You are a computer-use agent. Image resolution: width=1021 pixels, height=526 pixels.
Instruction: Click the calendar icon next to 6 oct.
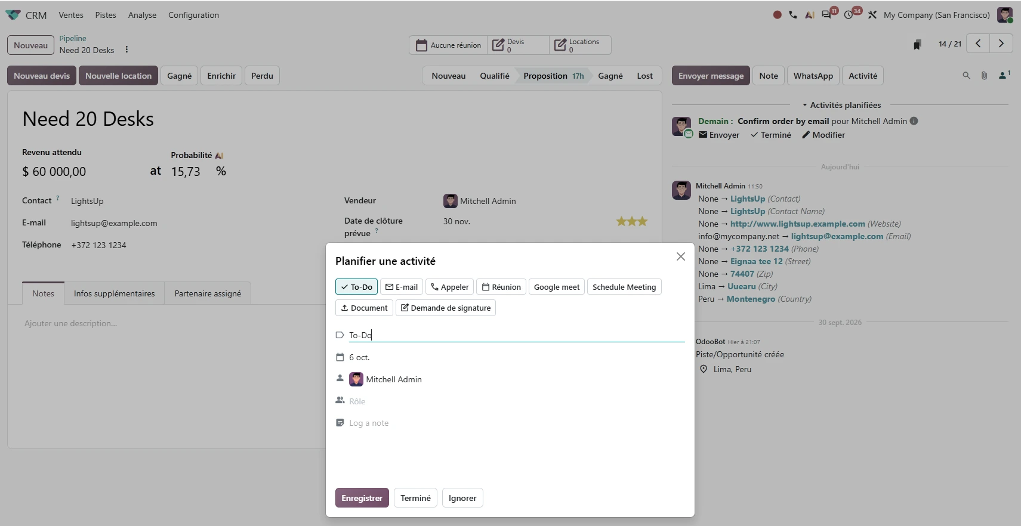click(340, 357)
